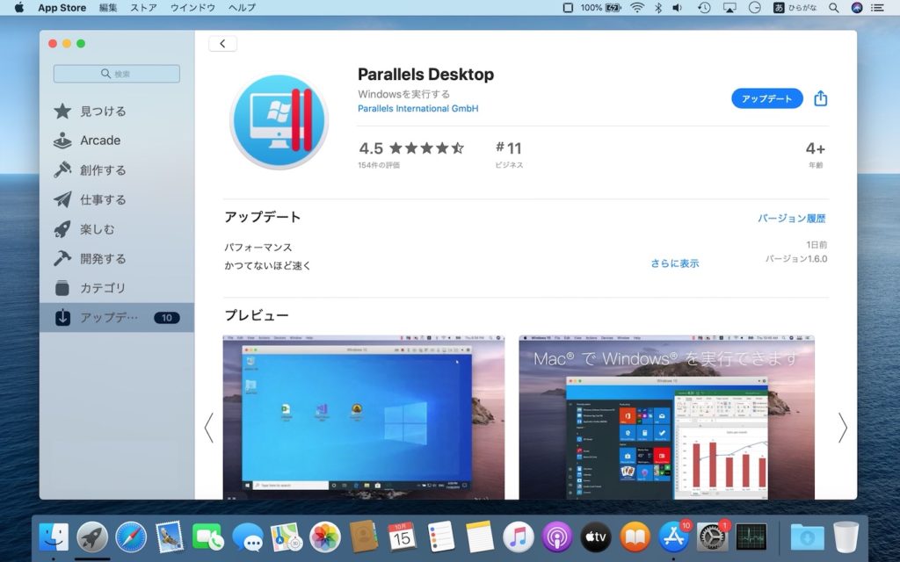Select 仕事する in the sidebar
The image size is (900, 562).
(117, 199)
